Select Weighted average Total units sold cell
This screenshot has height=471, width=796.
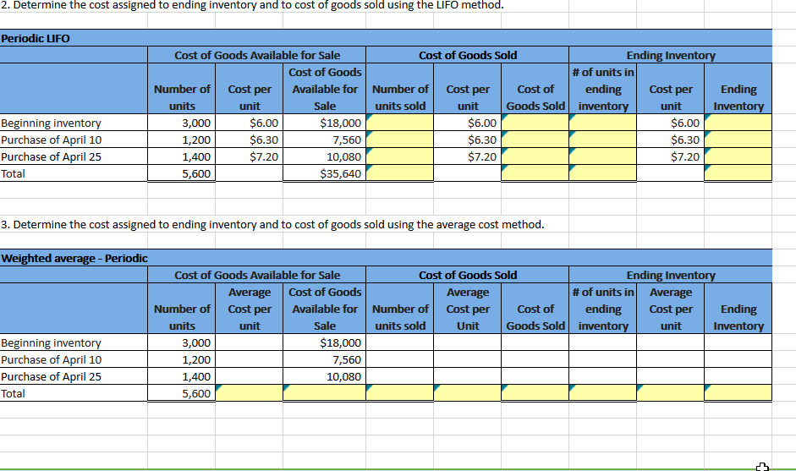(399, 393)
